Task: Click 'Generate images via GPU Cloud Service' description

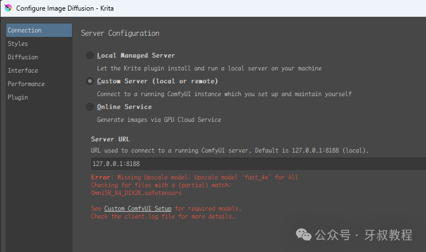Action: tap(159, 120)
